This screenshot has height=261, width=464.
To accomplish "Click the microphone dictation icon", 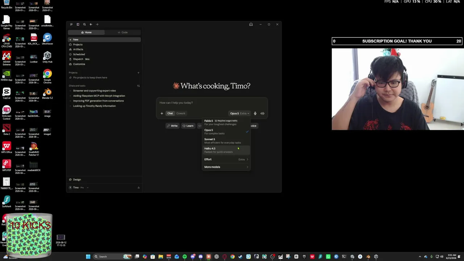I will tap(255, 113).
